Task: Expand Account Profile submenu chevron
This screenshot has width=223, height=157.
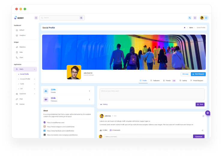Action: 35,79
